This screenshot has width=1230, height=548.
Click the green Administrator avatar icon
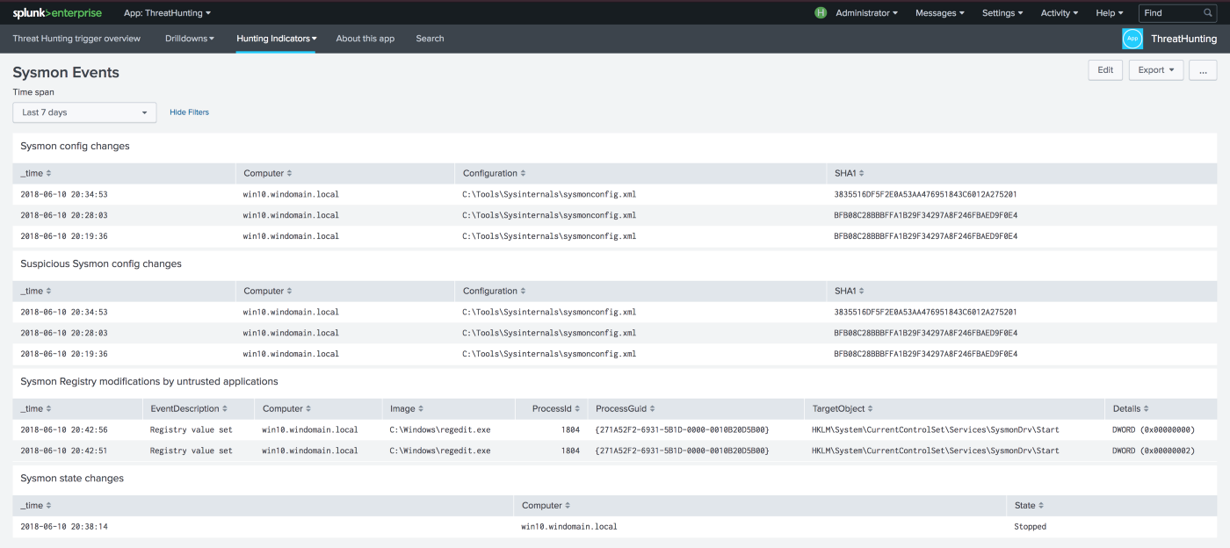821,13
